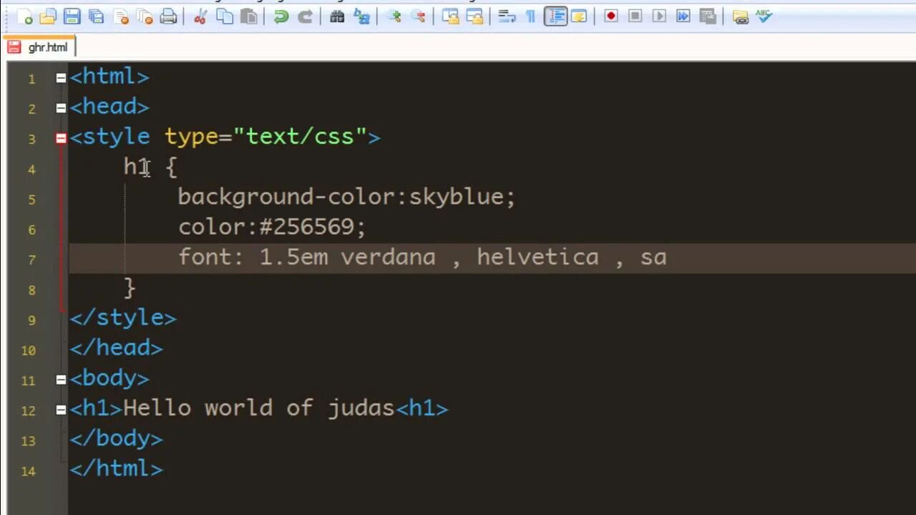Play back the recorded macro
This screenshot has height=515, width=916.
tap(659, 16)
